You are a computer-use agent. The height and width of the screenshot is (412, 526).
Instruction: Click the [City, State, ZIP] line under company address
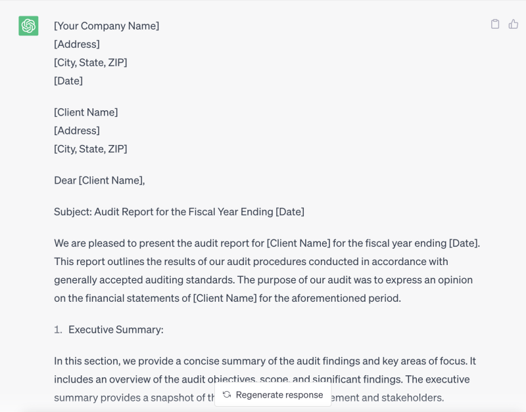[x=91, y=62]
